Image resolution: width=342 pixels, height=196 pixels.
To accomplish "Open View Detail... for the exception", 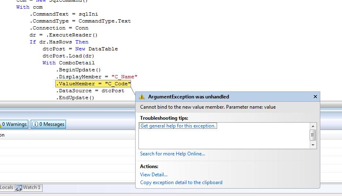I will click(x=154, y=175).
